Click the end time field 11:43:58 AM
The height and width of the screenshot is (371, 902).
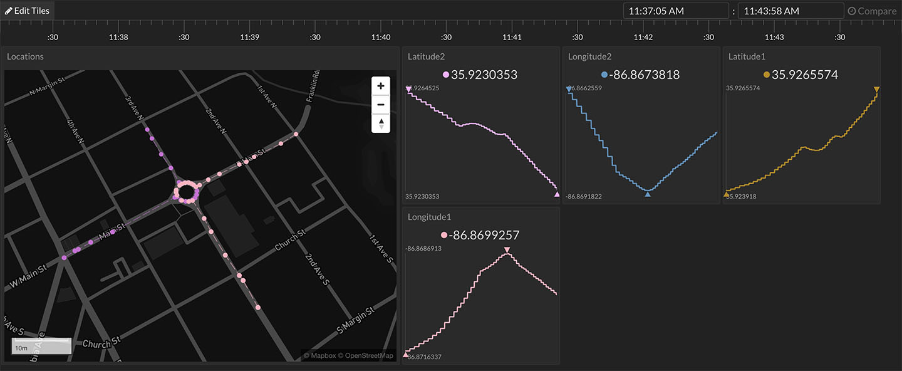pyautogui.click(x=791, y=11)
